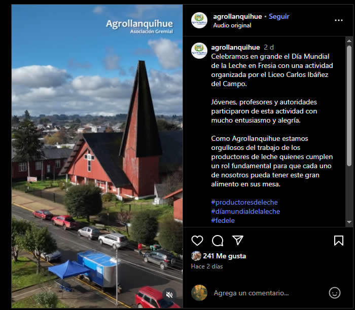355x310 pixels.
Task: Unmute the video with speaker icon
Action: point(169,295)
